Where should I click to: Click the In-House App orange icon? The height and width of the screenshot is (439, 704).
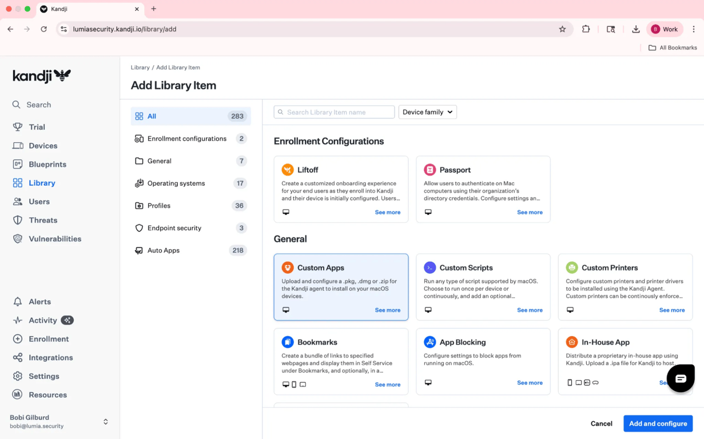572,342
